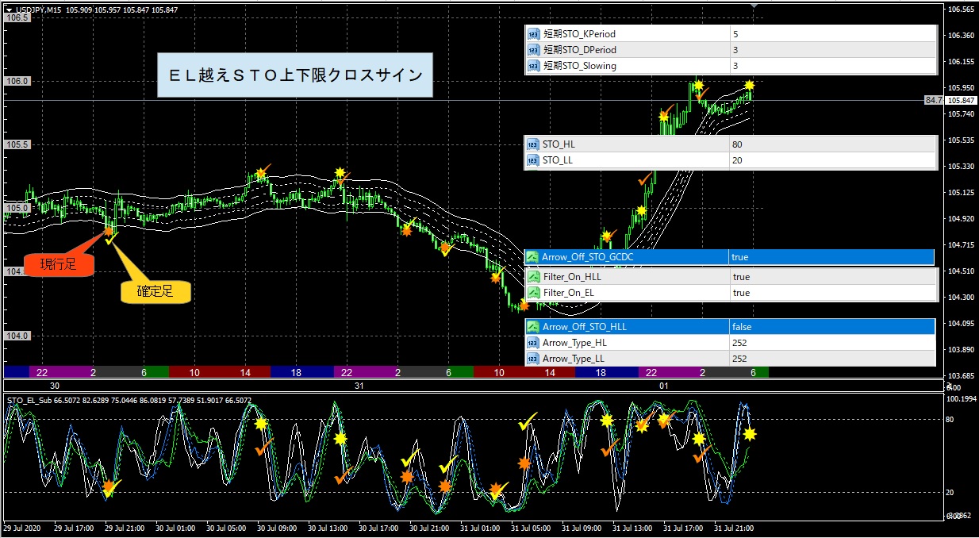Click the STO_HL integer parameter icon
Image resolution: width=979 pixels, height=538 pixels.
[x=533, y=145]
